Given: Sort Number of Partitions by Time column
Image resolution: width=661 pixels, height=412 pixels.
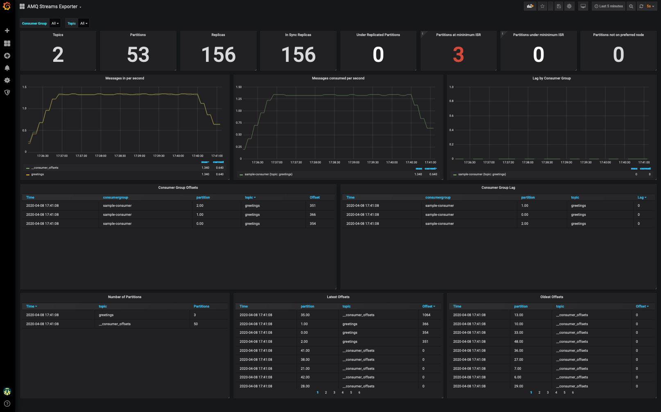Looking at the screenshot, I should (x=32, y=306).
